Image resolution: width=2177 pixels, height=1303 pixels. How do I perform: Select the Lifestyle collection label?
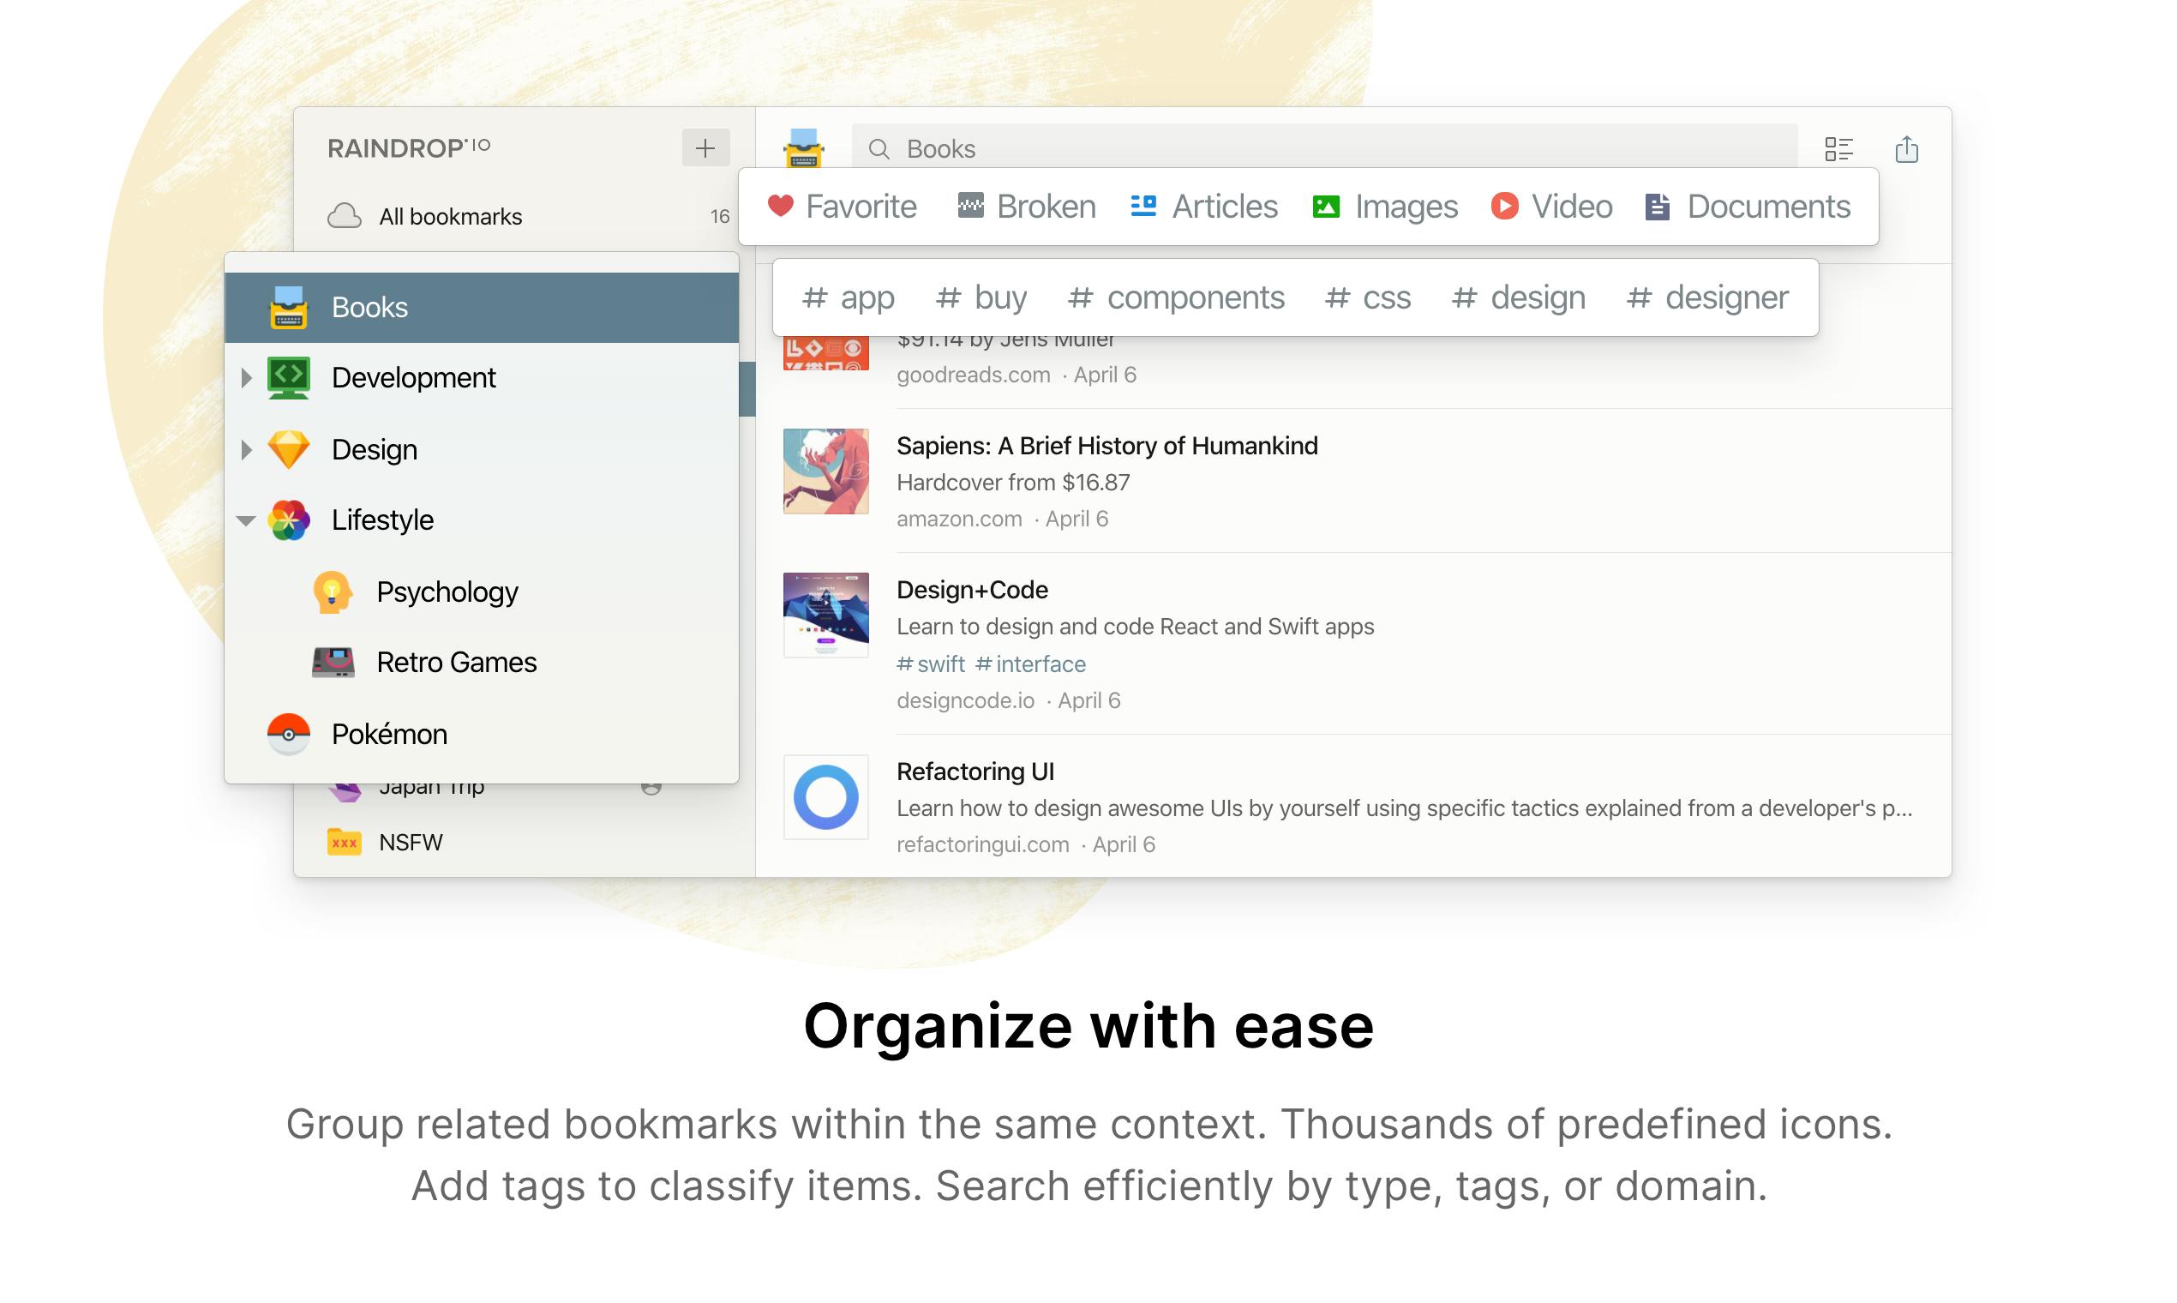click(x=382, y=519)
